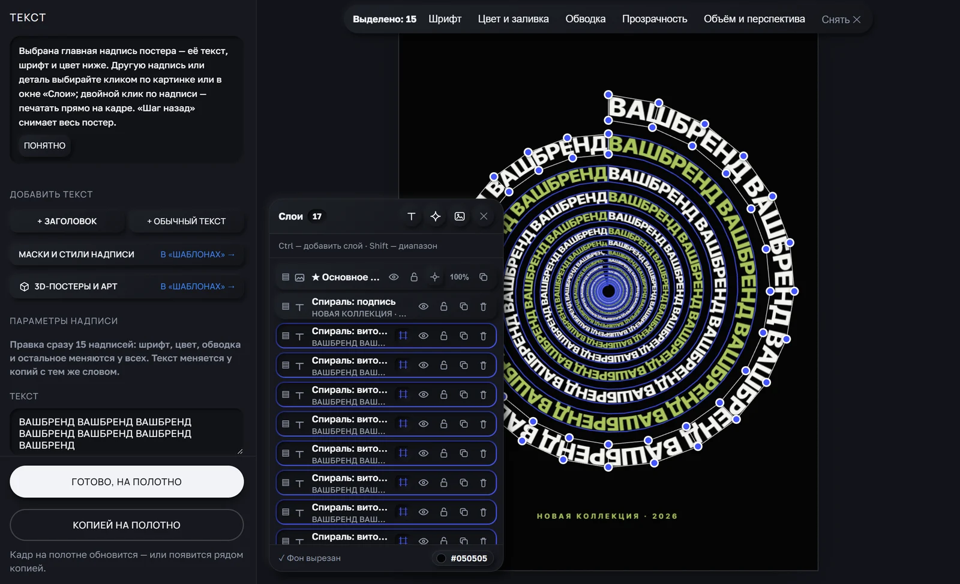The image size is (960, 584).
Task: Click the Выделено: 15 selection counter
Action: pyautogui.click(x=385, y=19)
